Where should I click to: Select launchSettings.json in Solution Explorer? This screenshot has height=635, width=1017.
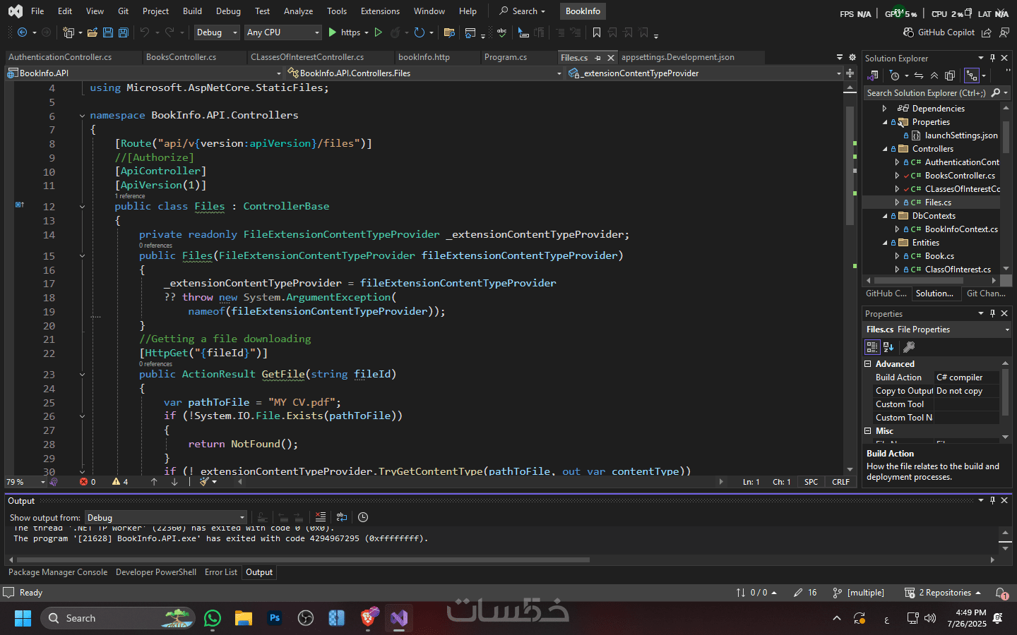(961, 135)
